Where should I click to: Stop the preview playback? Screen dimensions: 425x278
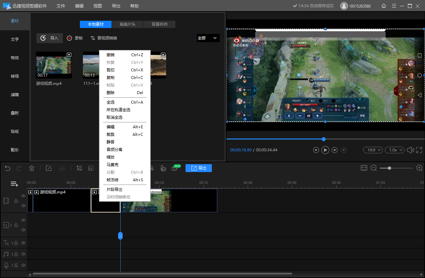[x=344, y=150]
